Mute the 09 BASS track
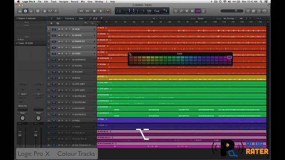Image resolution: width=285 pixels, height=160 pixels. pos(59,78)
